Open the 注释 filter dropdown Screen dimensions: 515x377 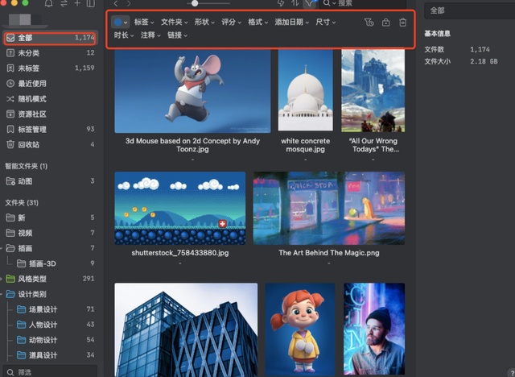pyautogui.click(x=150, y=35)
